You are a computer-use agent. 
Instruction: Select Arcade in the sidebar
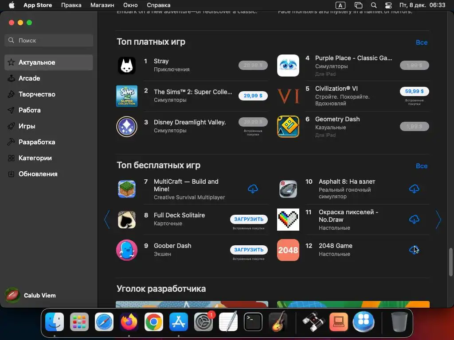[x=49, y=78]
